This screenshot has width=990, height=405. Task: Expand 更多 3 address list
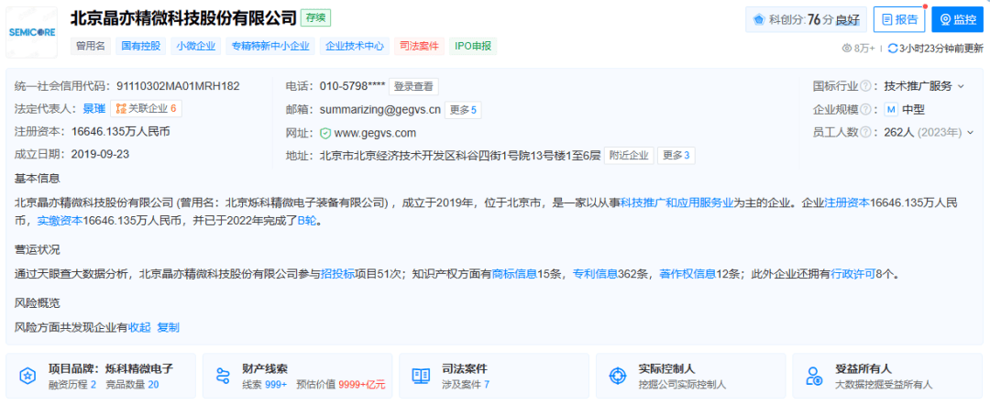point(676,156)
